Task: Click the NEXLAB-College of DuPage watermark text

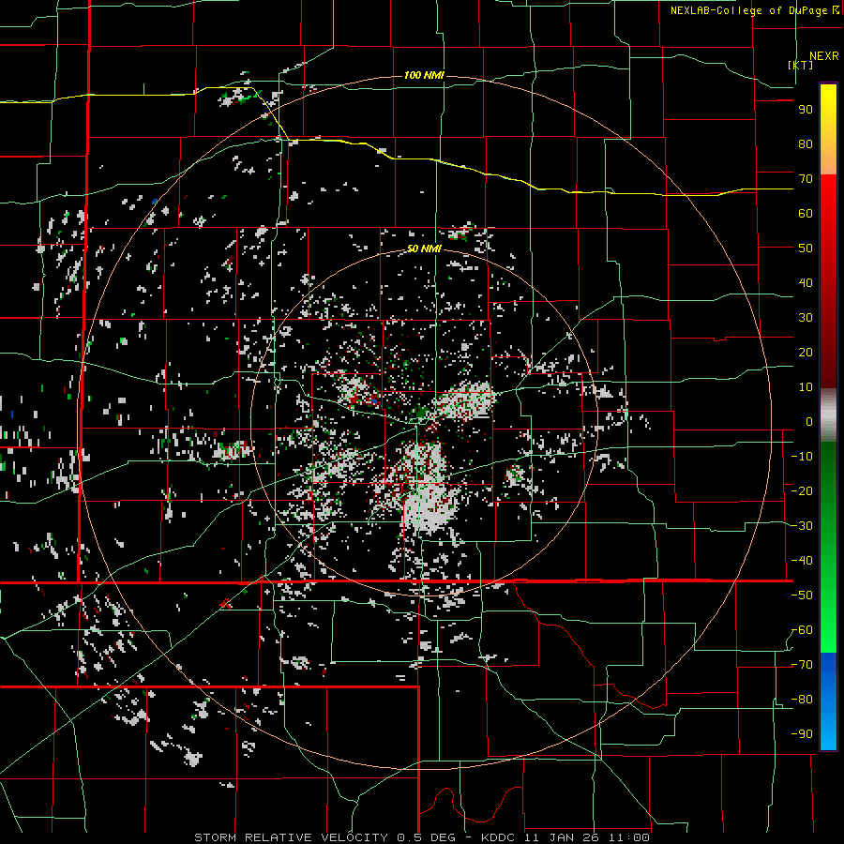Action: pyautogui.click(x=755, y=10)
